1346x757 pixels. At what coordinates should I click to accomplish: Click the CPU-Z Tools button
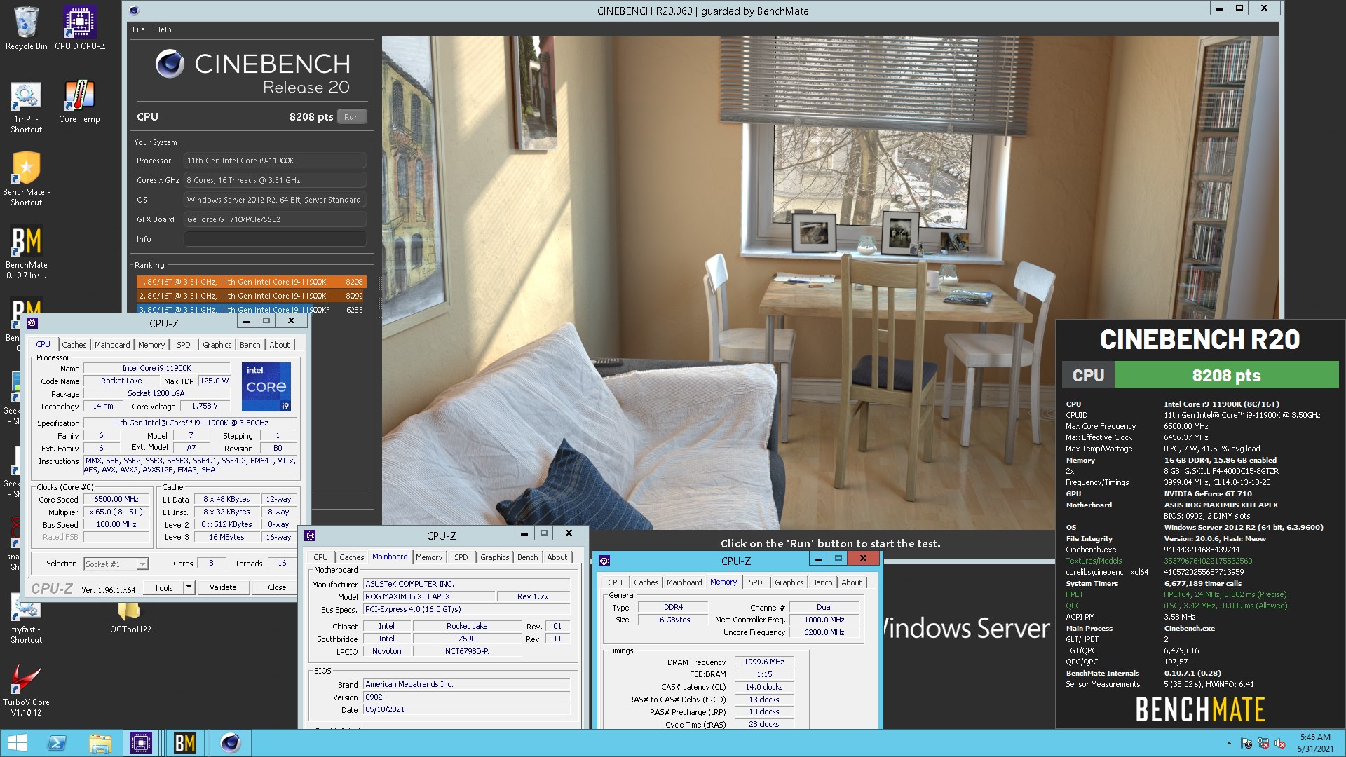[x=163, y=587]
